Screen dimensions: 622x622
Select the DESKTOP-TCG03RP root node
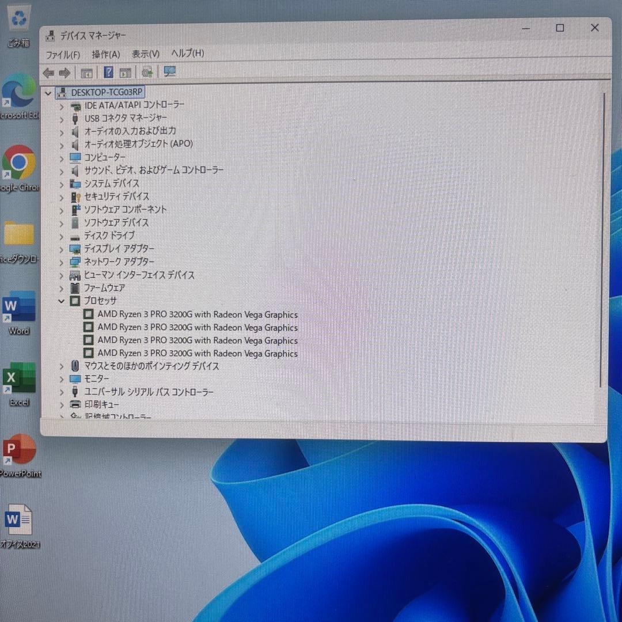pos(106,92)
